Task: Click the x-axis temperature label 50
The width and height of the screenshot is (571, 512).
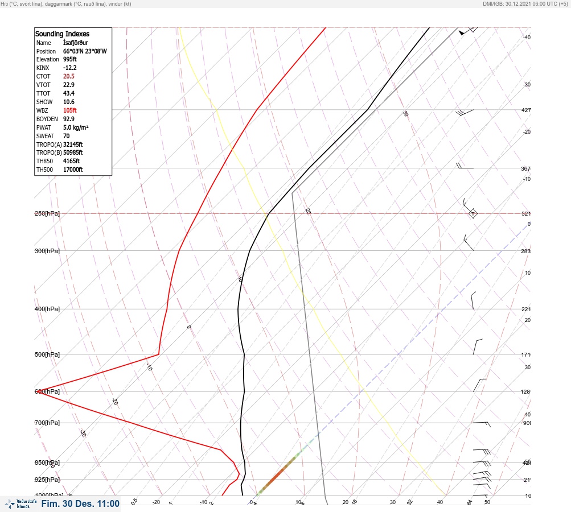Action: click(x=487, y=502)
